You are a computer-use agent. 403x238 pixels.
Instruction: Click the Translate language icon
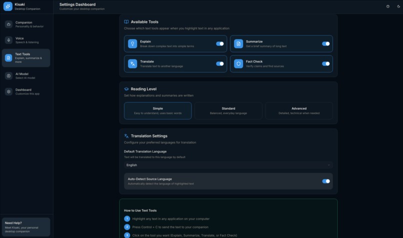coord(132,63)
